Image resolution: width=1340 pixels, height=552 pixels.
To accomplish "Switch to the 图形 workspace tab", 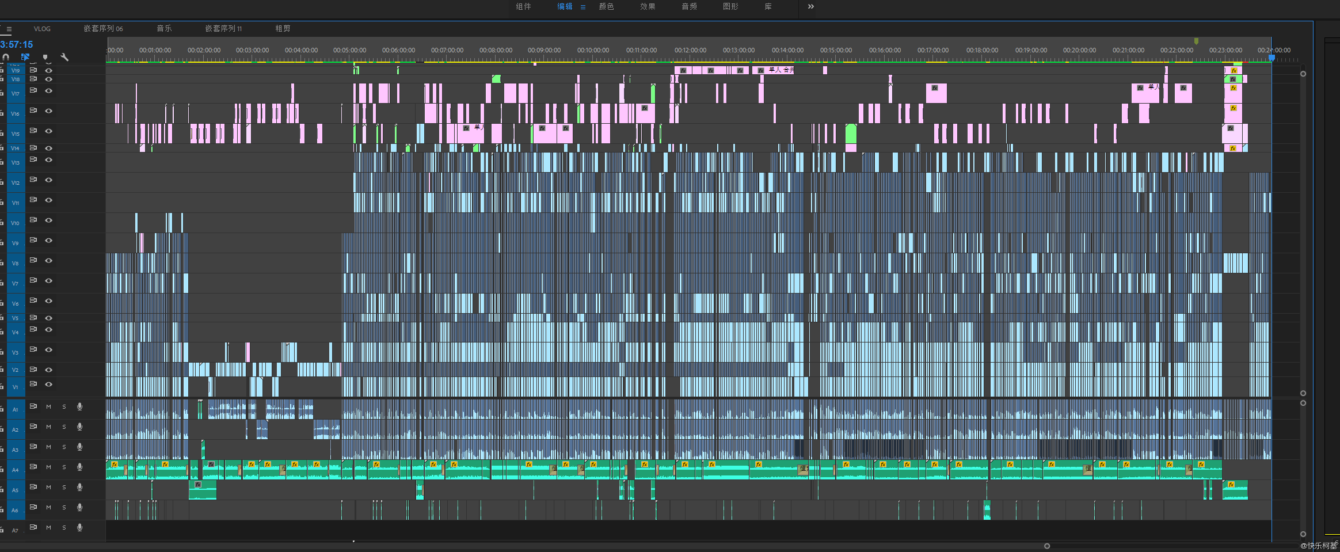I will (730, 6).
